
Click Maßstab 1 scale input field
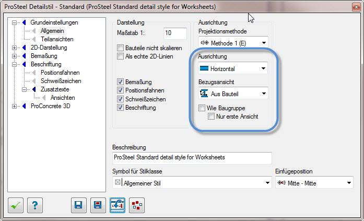[175, 33]
